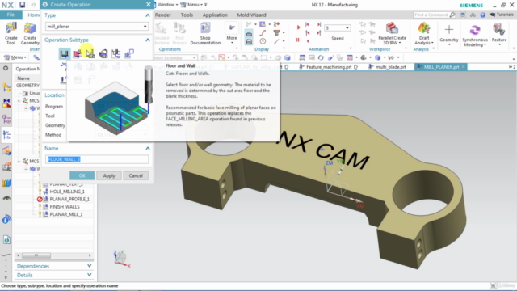517x291 pixels.
Task: Collapse the lower MCS tree node
Action: pyautogui.click(x=19, y=161)
